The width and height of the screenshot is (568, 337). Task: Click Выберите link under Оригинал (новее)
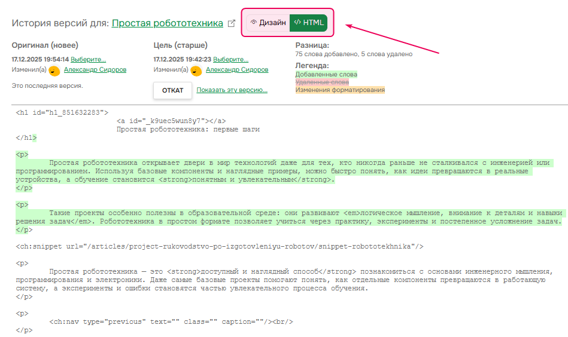pos(89,59)
